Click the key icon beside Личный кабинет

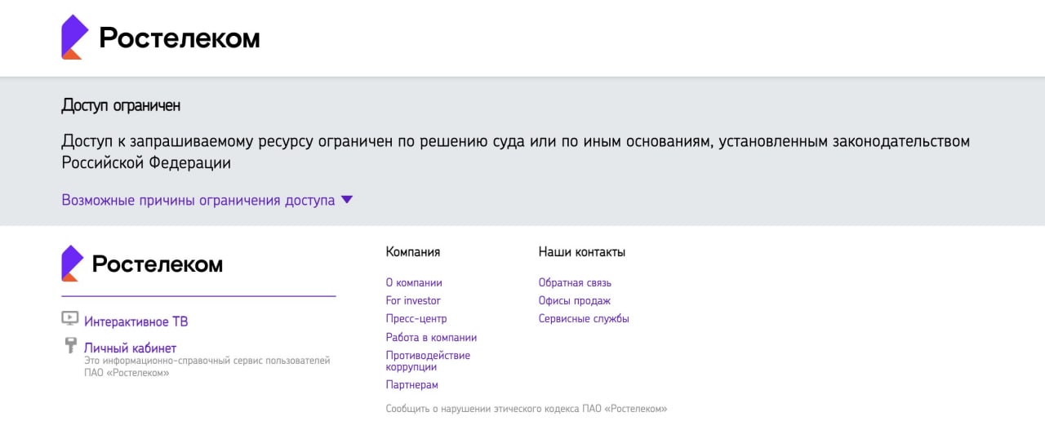(x=70, y=346)
